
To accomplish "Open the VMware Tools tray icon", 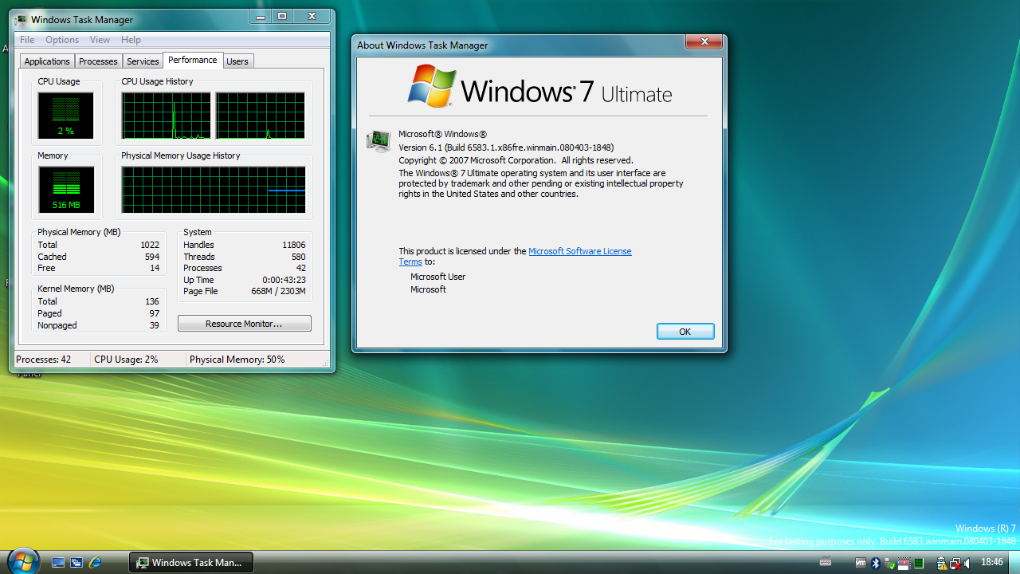I will [x=861, y=563].
